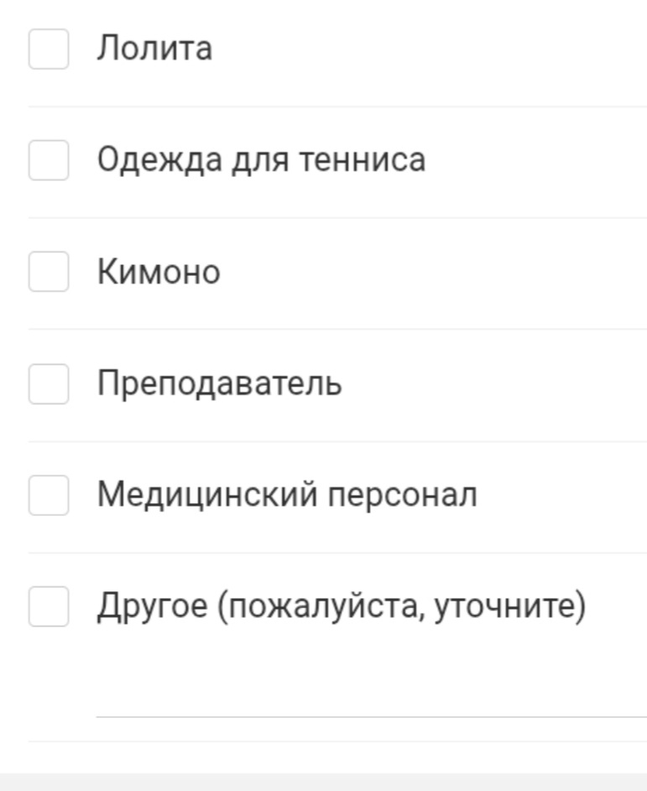The image size is (647, 791).
Task: Click the word Одежда in the label
Action: pos(147,159)
